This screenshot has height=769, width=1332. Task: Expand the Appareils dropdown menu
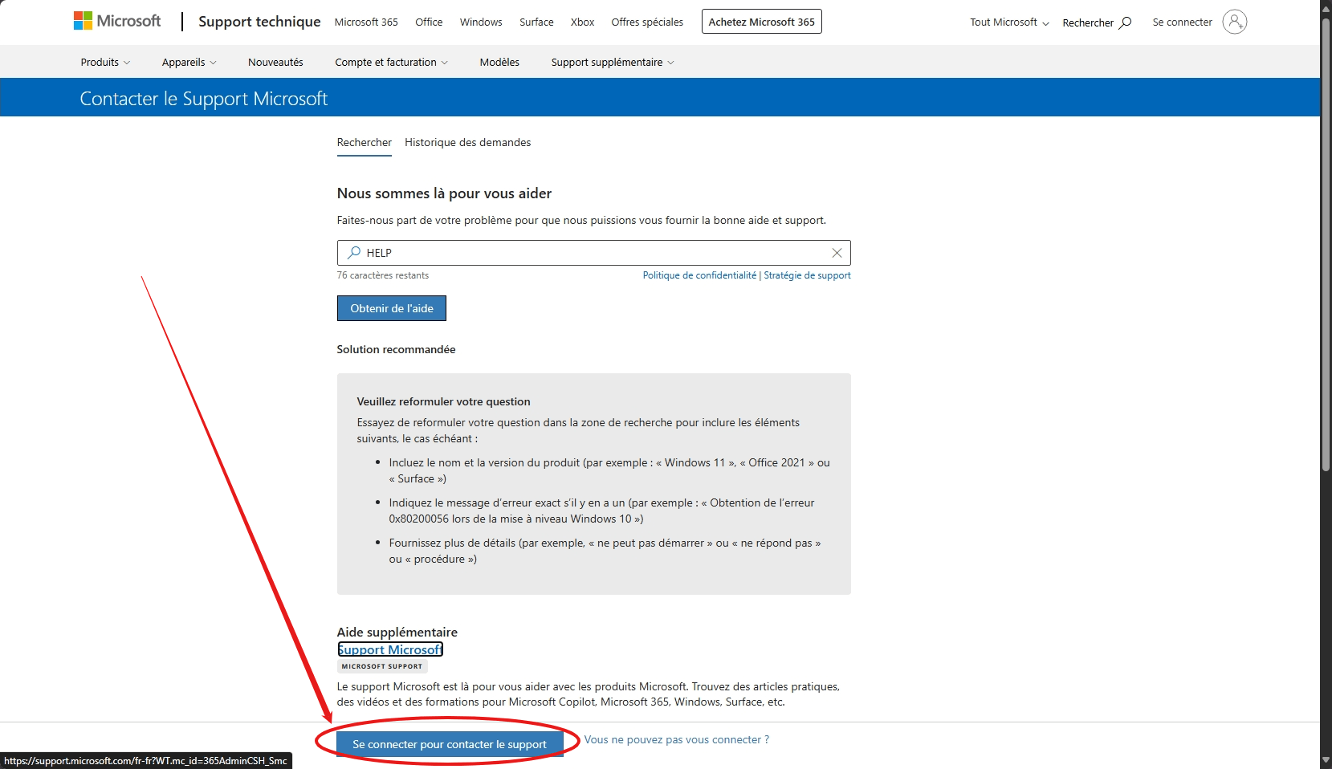pyautogui.click(x=189, y=62)
